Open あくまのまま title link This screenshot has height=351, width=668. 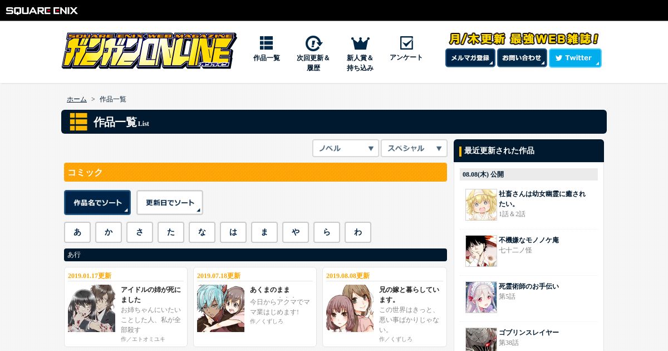click(x=270, y=290)
